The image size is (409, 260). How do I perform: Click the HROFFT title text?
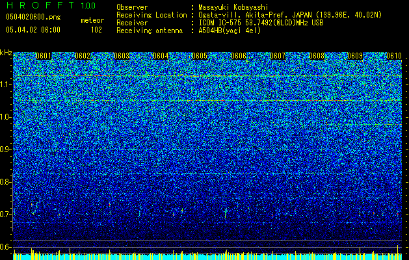pyautogui.click(x=40, y=5)
